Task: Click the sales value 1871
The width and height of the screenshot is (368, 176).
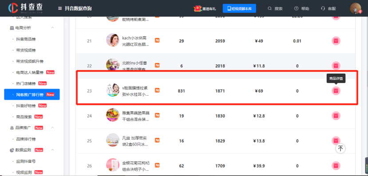Action: pos(220,91)
